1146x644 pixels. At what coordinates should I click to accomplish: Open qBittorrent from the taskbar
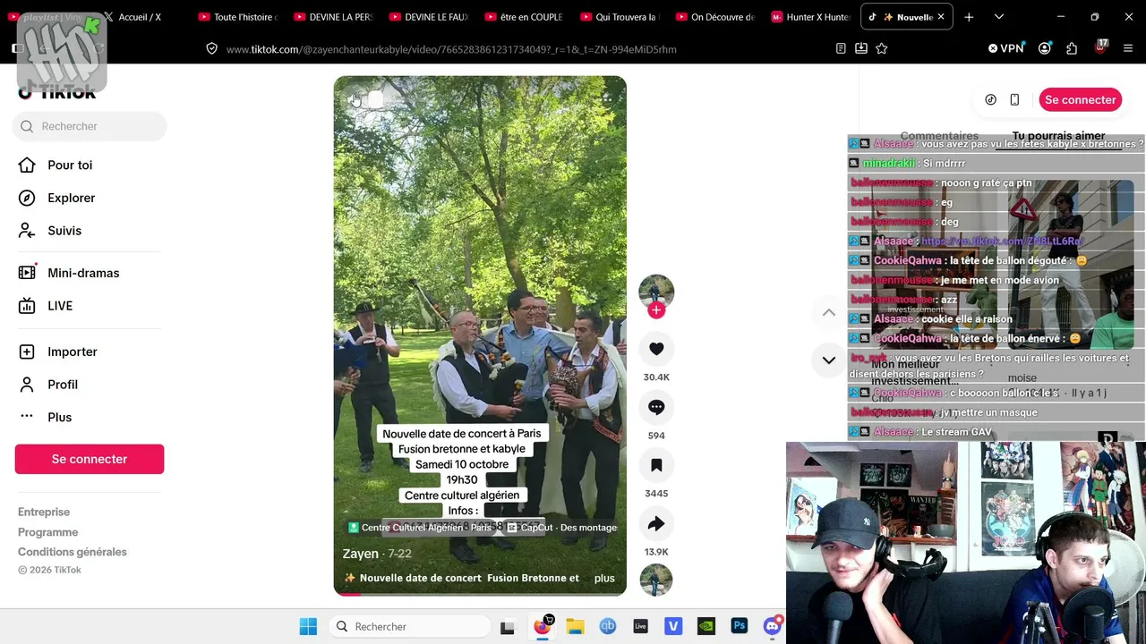[608, 626]
